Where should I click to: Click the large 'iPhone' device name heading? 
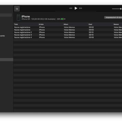(26, 17)
